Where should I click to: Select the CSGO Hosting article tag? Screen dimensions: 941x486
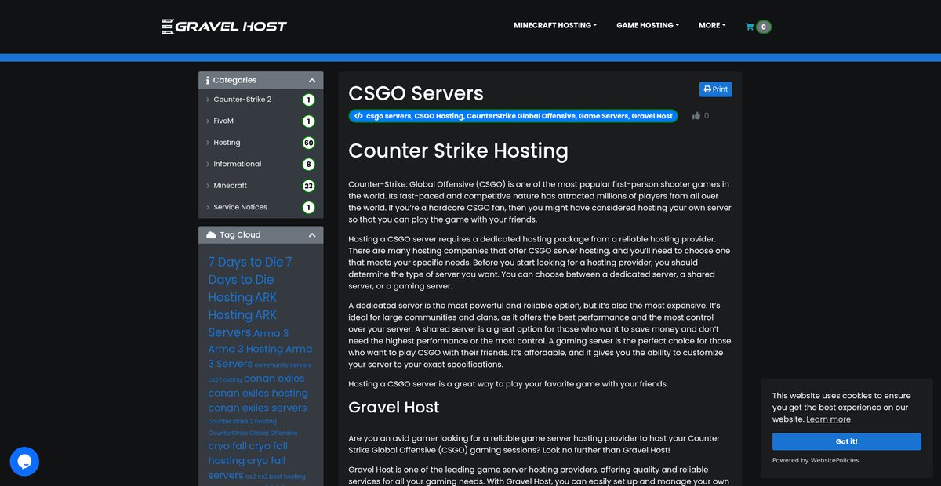(x=438, y=116)
